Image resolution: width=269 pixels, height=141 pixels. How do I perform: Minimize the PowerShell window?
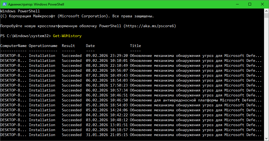[x=237, y=4]
